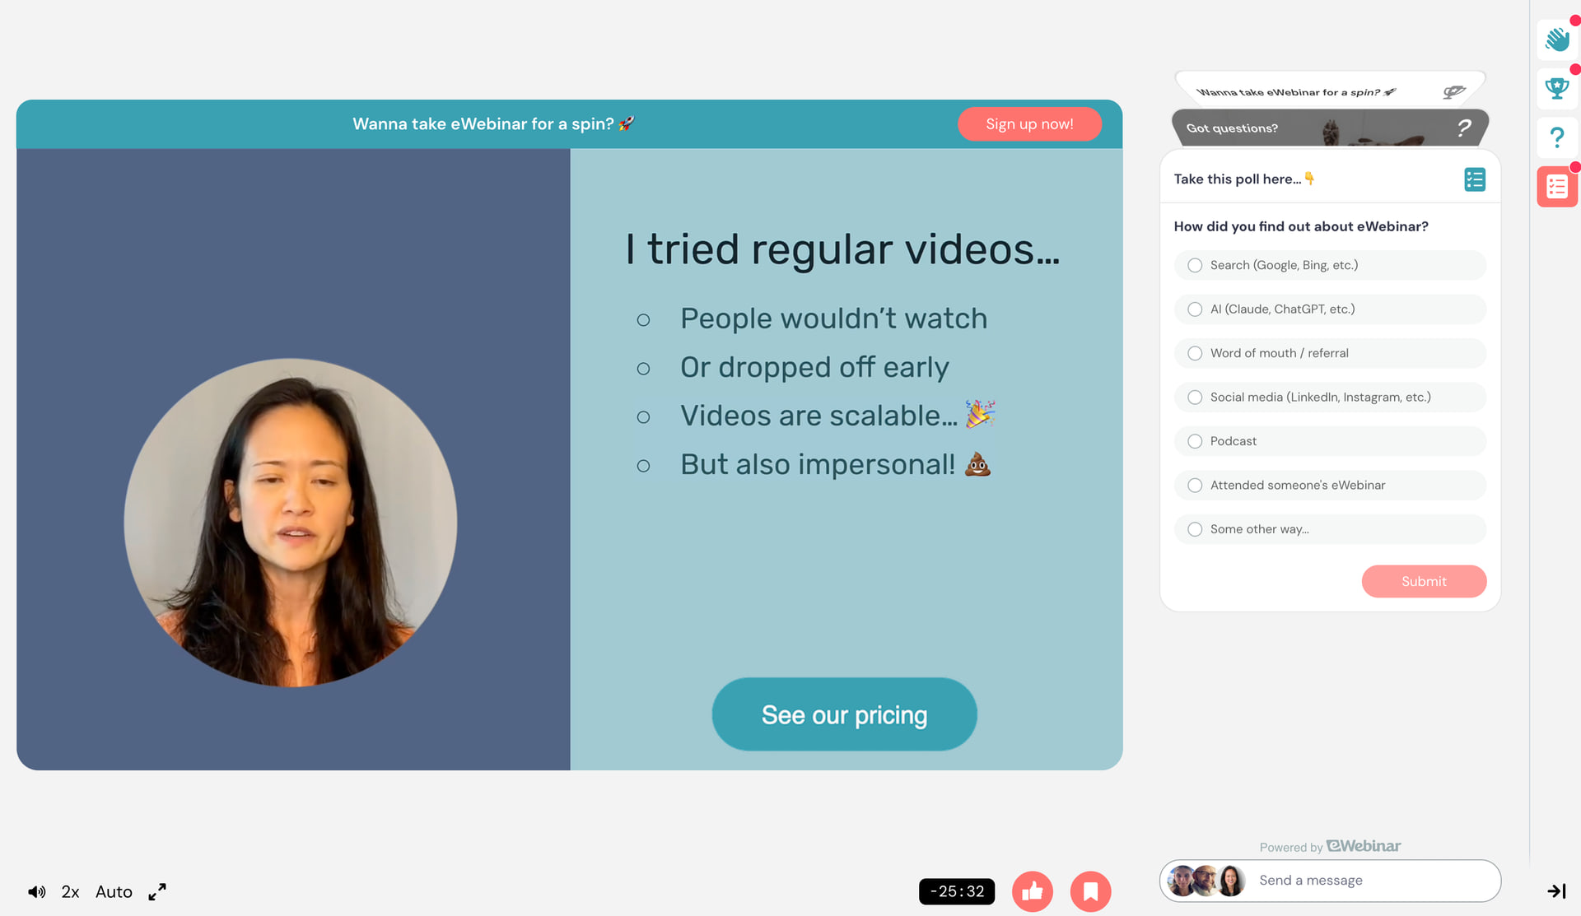The height and width of the screenshot is (916, 1581).
Task: Change the 2x playback speed setting
Action: point(70,892)
